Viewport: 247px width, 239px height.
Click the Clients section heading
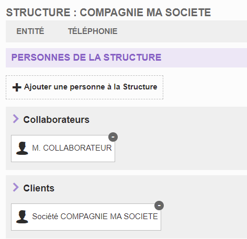(39, 188)
